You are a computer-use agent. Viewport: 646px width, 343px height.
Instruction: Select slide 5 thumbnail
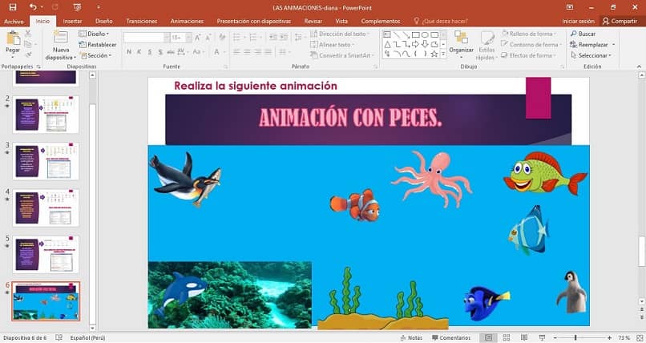click(x=46, y=255)
